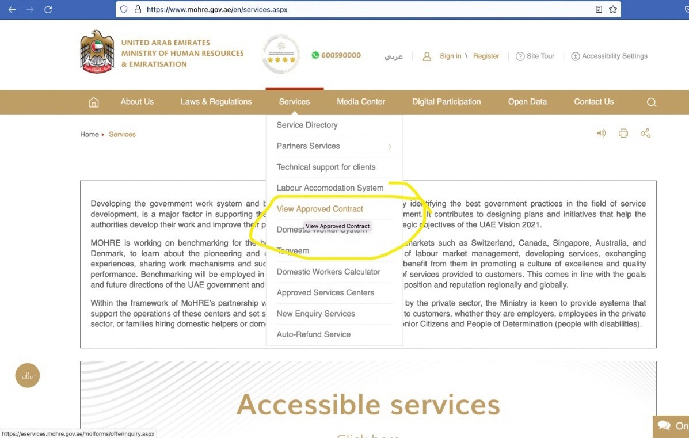Click the bookmark star in the address bar
This screenshot has width=689, height=438.
click(612, 9)
